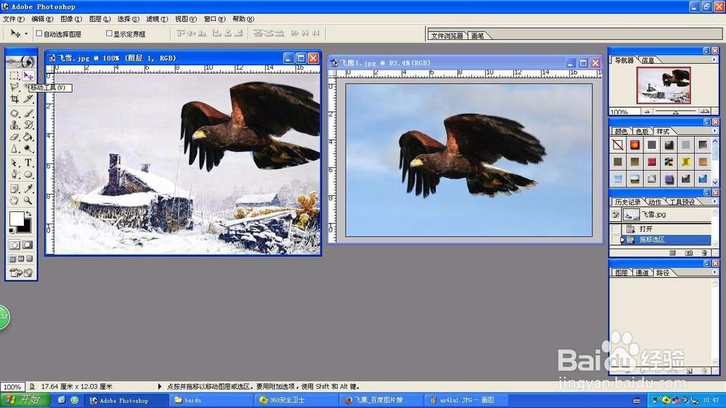Select the 打开 history state
Image resolution: width=726 pixels, height=408 pixels.
pyautogui.click(x=666, y=229)
